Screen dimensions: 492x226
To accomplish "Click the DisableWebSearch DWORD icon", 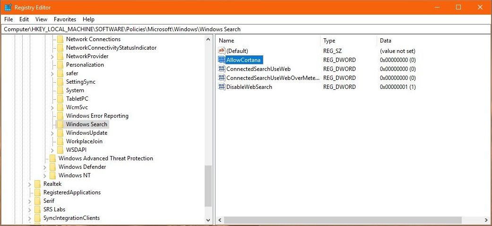I will [222, 87].
